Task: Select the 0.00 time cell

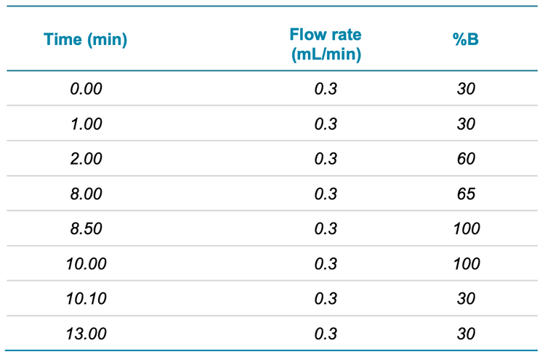Action: click(x=86, y=89)
